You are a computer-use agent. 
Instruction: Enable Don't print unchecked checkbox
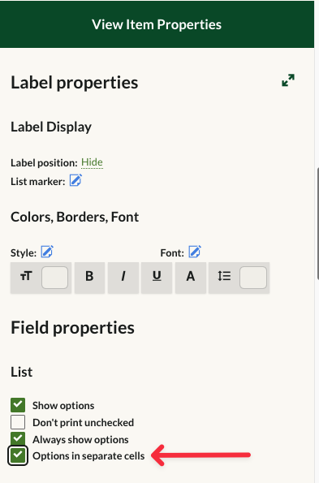click(x=18, y=422)
